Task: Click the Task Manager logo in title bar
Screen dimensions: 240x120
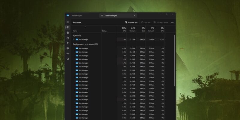Action: [68, 16]
